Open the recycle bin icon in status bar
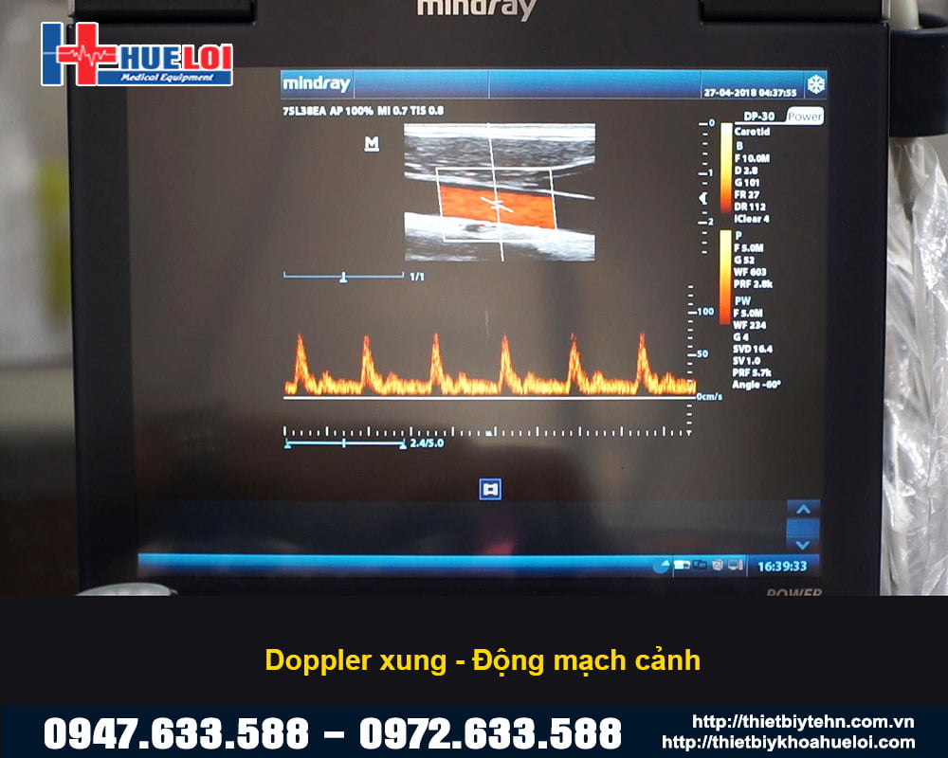 click(x=718, y=566)
